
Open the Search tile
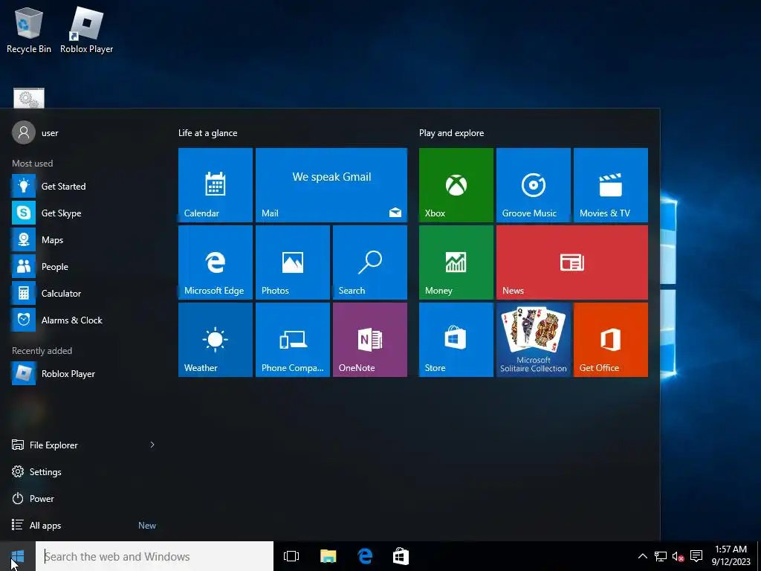(370, 262)
